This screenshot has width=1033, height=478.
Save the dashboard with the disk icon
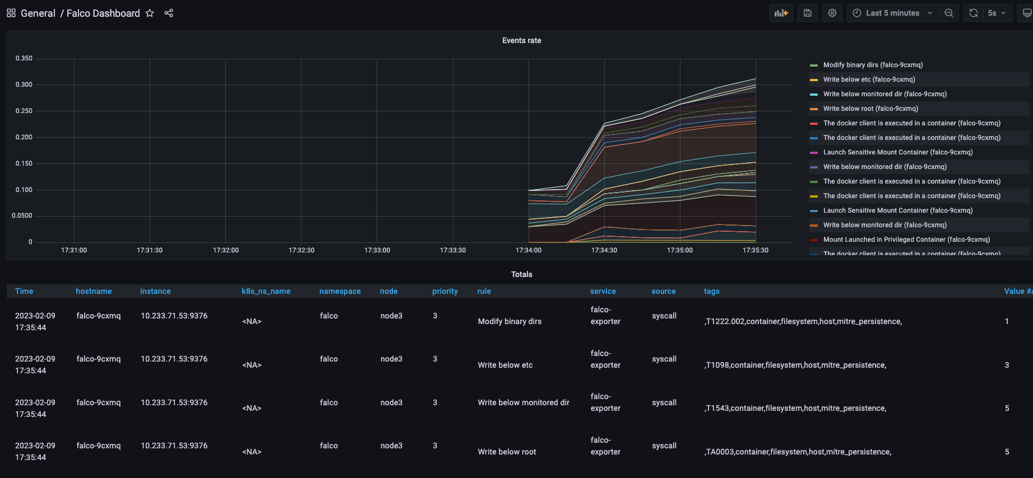point(808,13)
